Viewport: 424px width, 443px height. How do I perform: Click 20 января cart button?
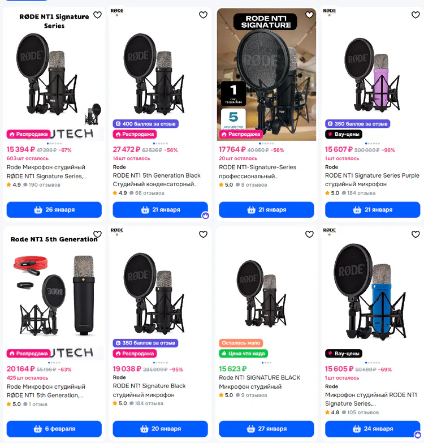tap(161, 429)
